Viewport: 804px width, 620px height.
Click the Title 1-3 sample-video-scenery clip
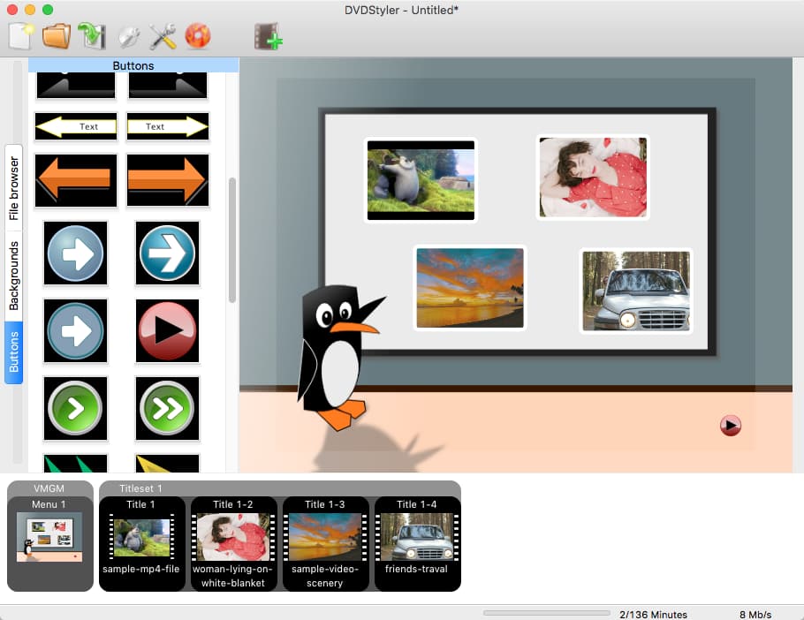pyautogui.click(x=325, y=543)
